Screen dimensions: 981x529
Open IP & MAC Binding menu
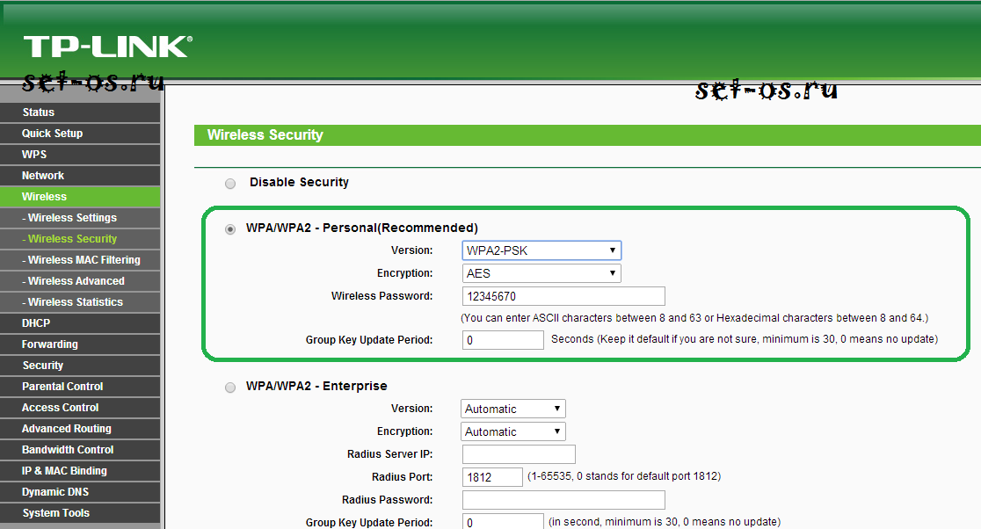pyautogui.click(x=80, y=471)
